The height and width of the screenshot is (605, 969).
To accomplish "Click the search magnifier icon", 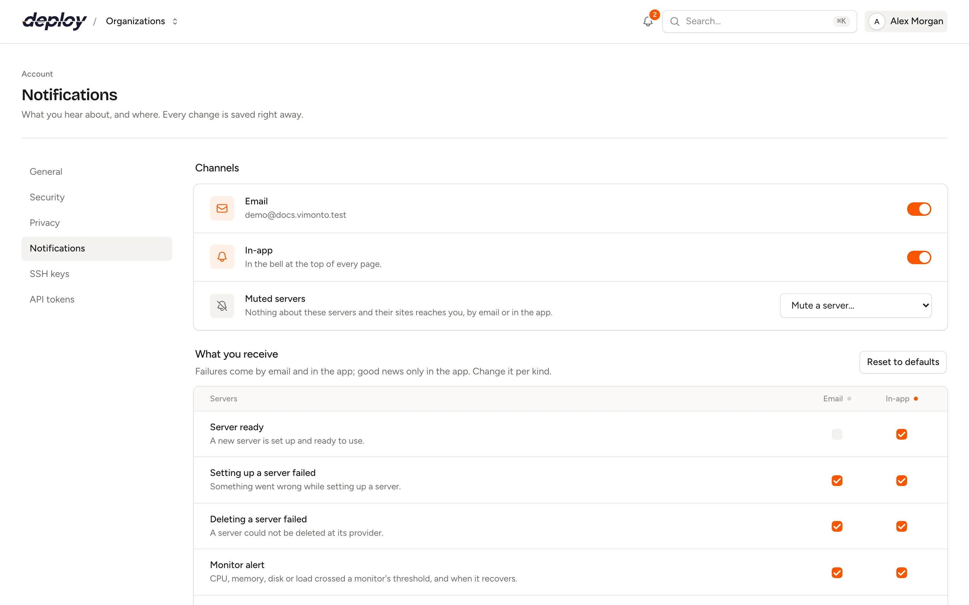I will [x=675, y=22].
